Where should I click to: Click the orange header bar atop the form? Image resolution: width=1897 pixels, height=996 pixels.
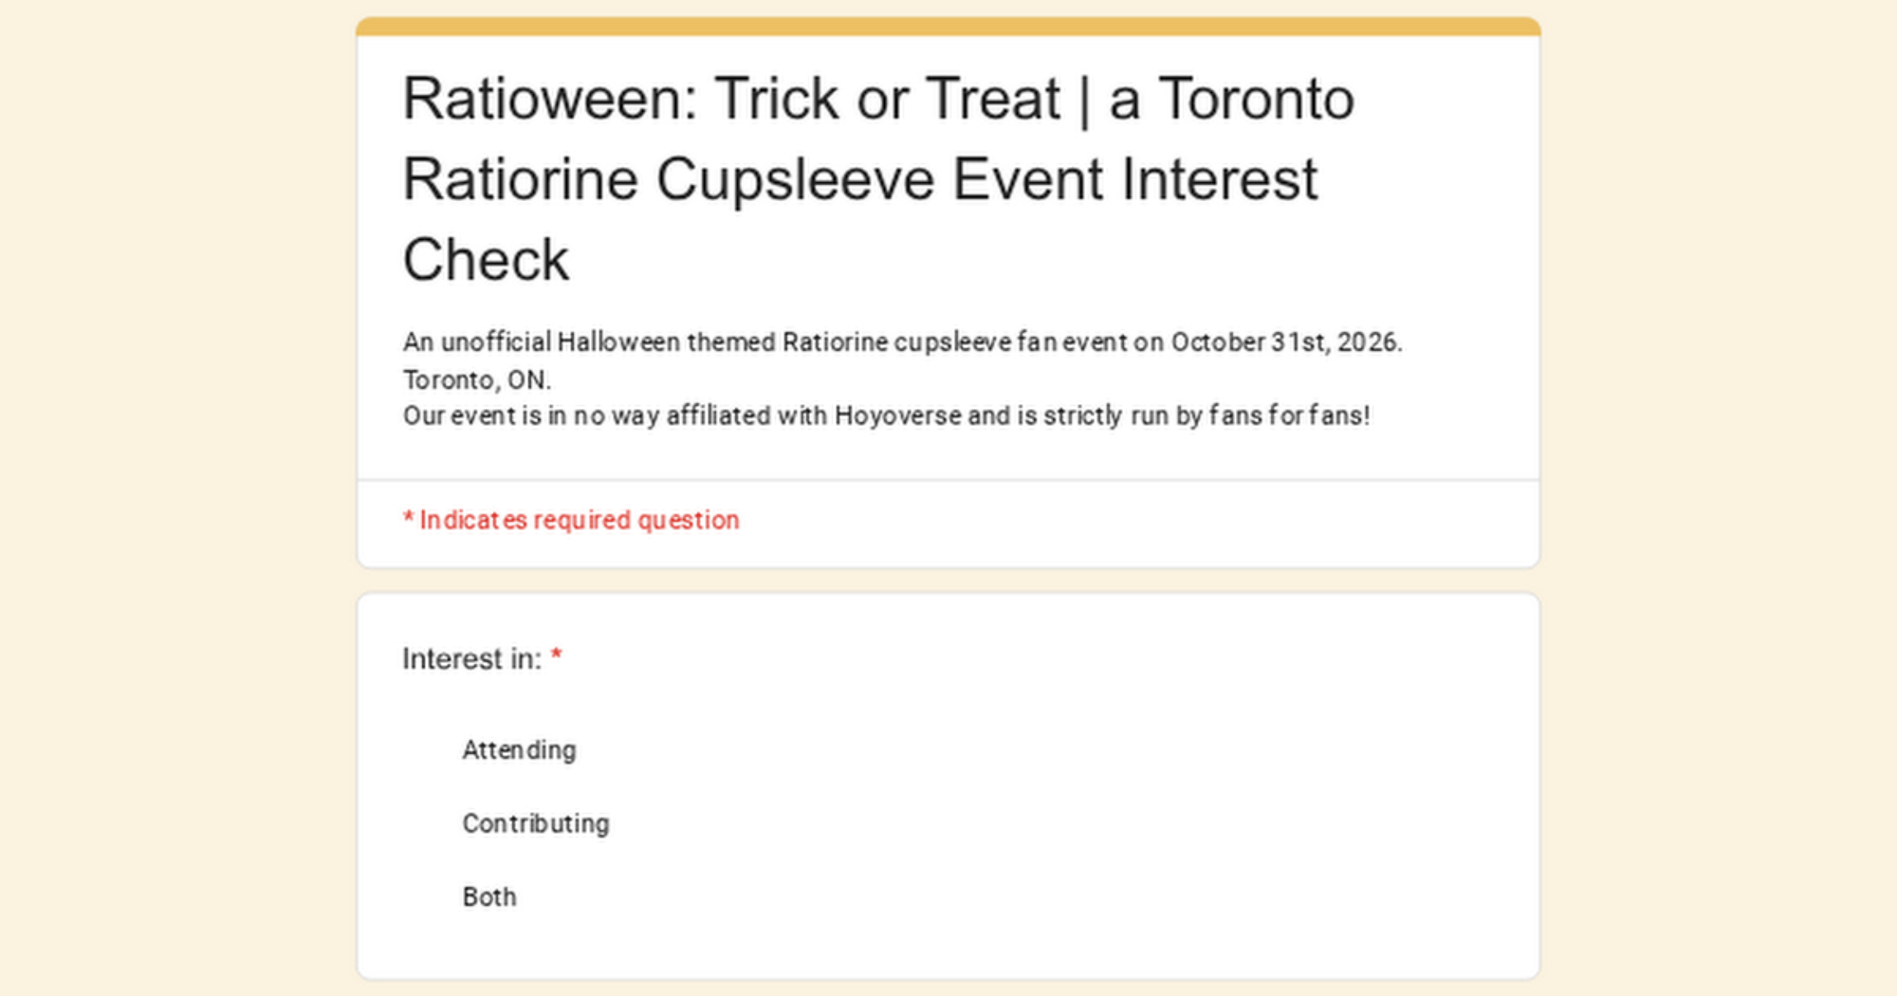948,26
